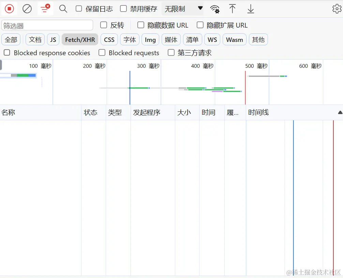The width and height of the screenshot is (343, 278).
Task: Sort by 状态 column header
Action: point(94,112)
